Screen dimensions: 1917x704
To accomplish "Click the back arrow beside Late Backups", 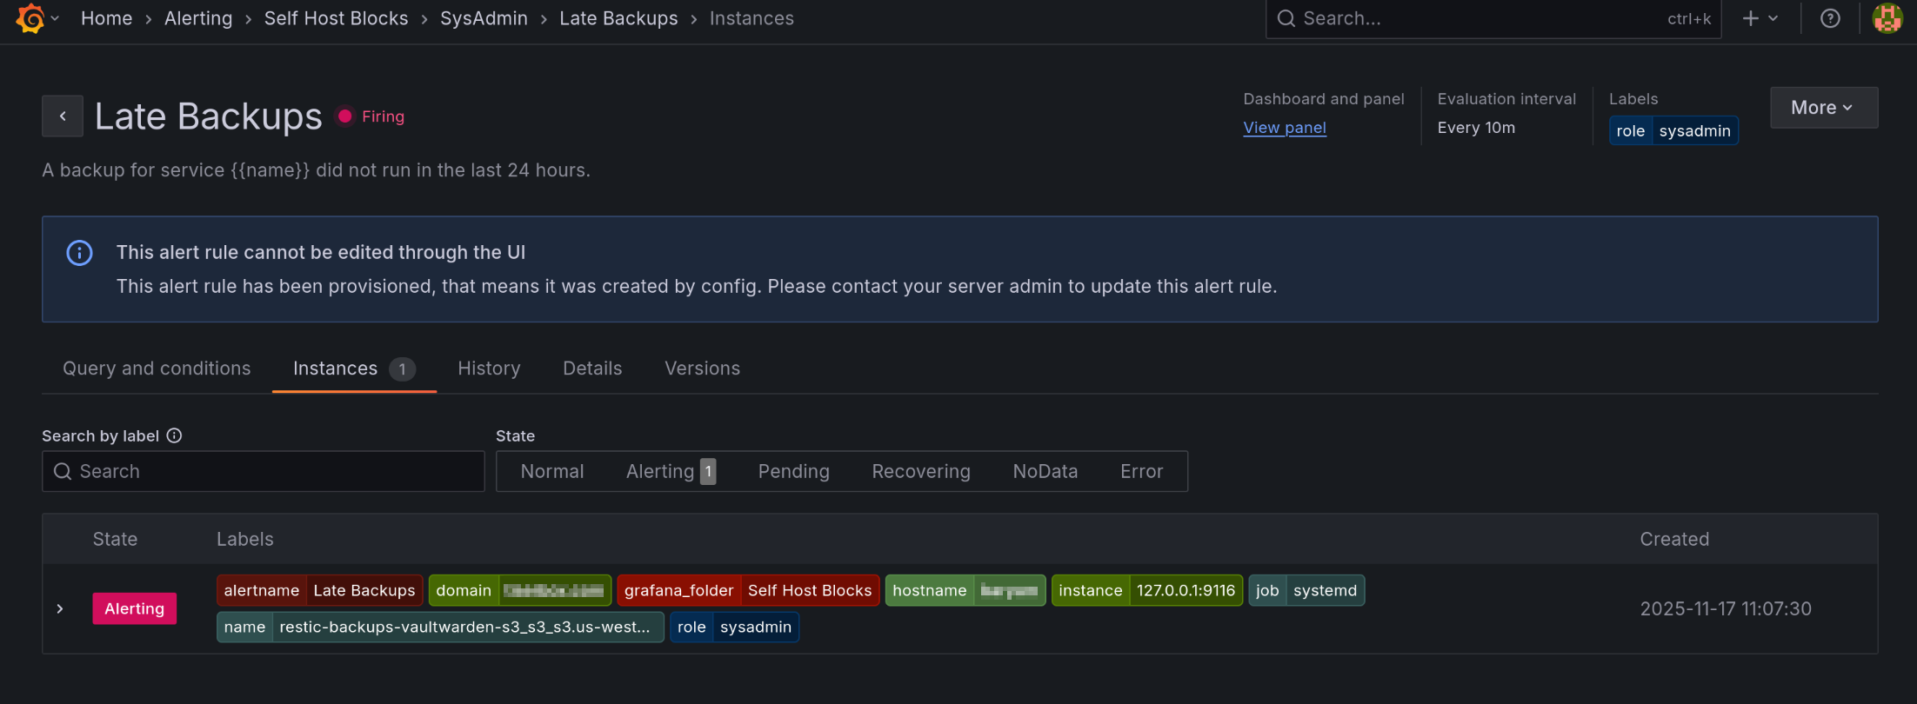I will [x=63, y=116].
